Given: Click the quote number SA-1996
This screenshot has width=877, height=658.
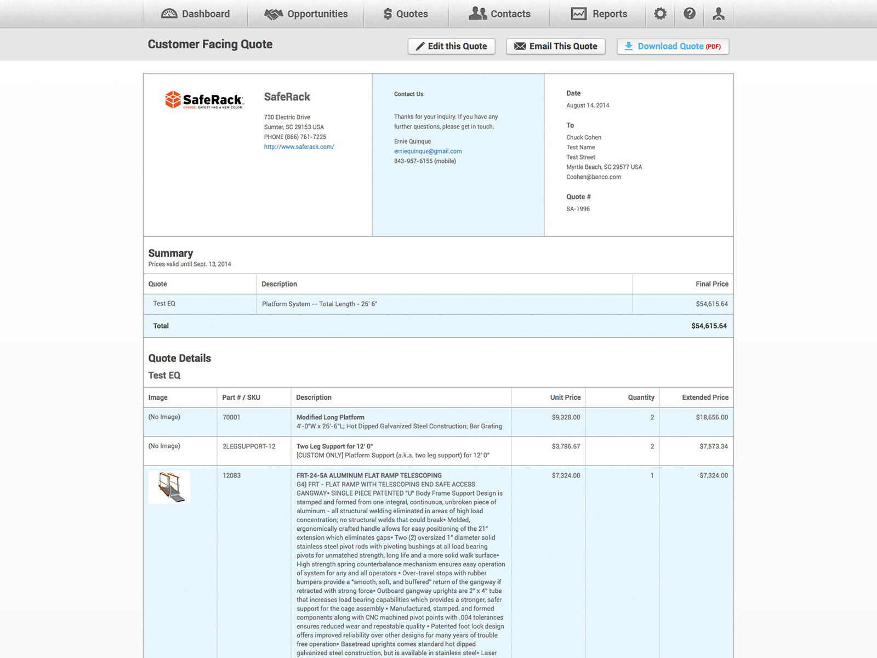Looking at the screenshot, I should [x=578, y=209].
